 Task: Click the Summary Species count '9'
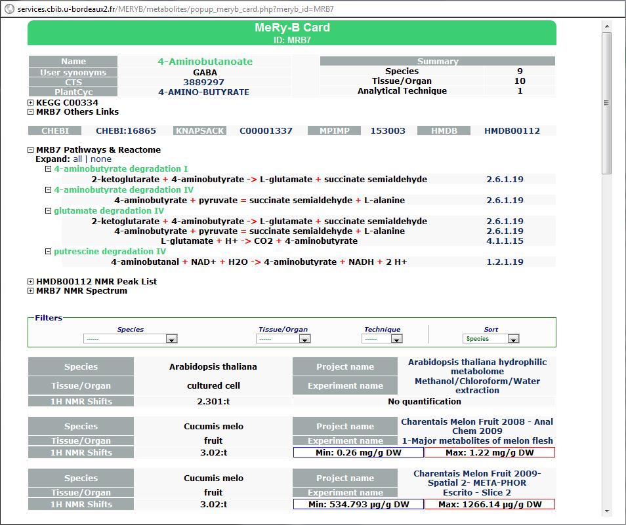point(520,71)
